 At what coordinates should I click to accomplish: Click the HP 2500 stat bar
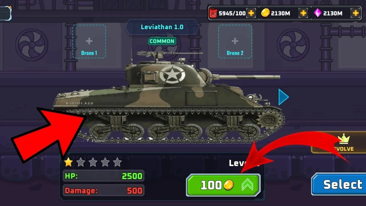pos(104,176)
